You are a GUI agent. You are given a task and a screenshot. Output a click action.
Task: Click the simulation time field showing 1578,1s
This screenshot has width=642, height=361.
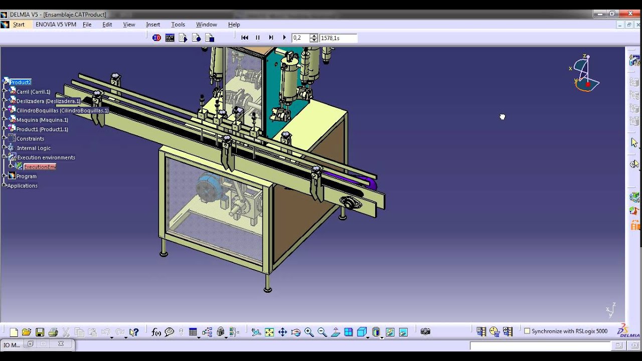[x=338, y=38]
